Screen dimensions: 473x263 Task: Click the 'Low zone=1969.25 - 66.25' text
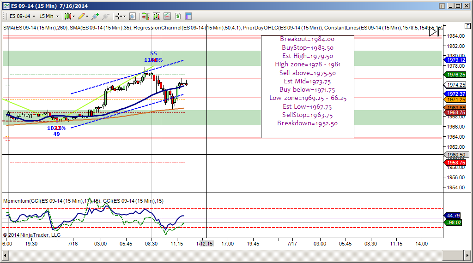click(308, 98)
